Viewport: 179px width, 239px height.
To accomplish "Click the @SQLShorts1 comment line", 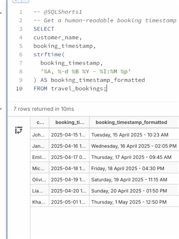I will pyautogui.click(x=58, y=12).
